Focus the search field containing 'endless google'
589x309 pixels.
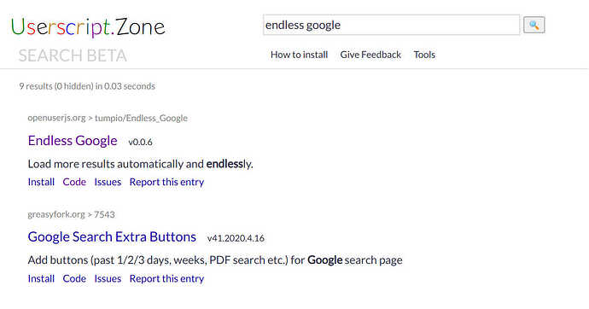point(392,25)
